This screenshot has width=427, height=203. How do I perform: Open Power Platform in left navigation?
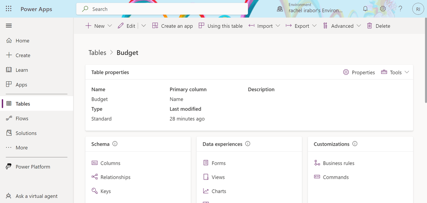[x=36, y=167]
